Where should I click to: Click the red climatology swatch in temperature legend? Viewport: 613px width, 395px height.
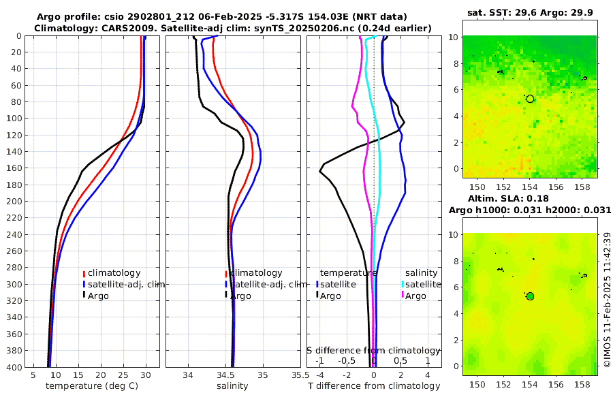point(84,273)
